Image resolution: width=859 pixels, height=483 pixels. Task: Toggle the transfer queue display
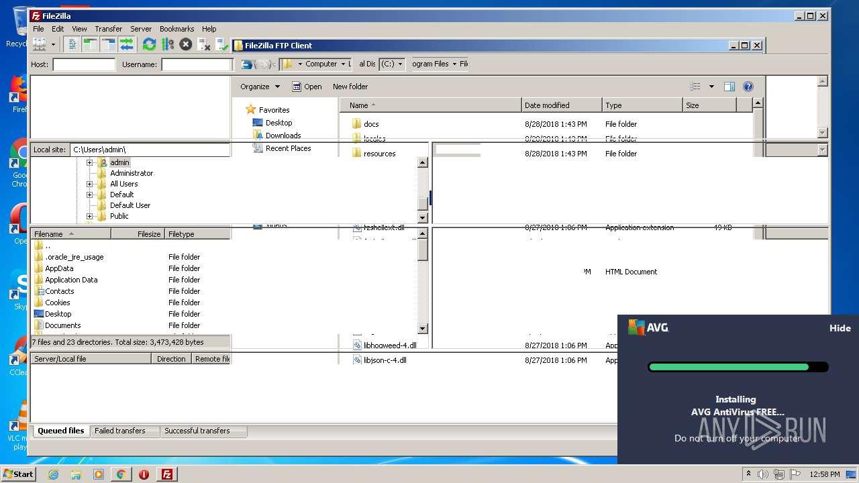(x=126, y=44)
